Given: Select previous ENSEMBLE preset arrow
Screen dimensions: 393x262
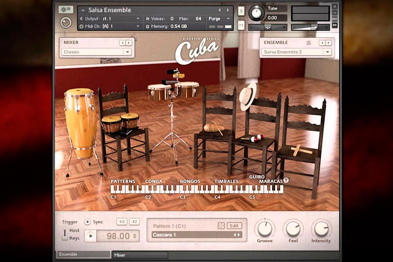Looking at the screenshot, I should tap(322, 43).
